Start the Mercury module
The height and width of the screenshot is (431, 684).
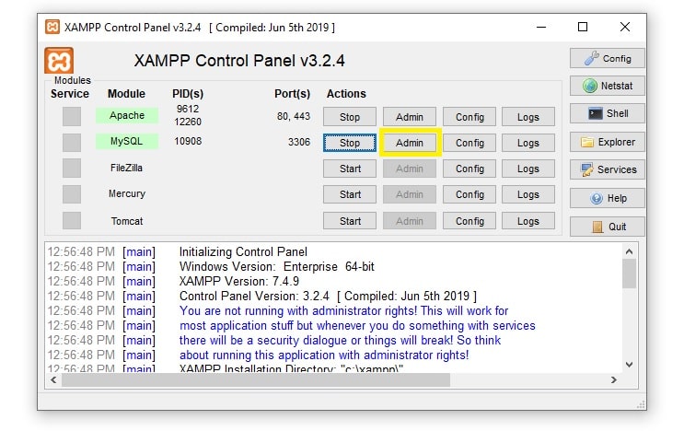[350, 194]
